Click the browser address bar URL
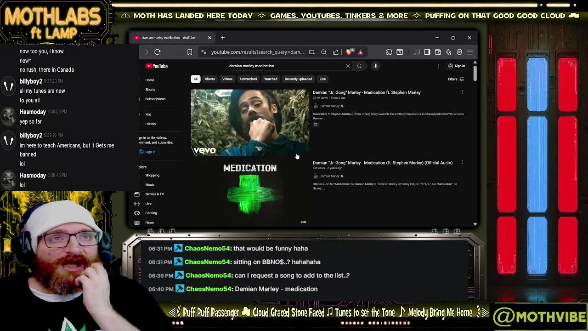The width and height of the screenshot is (588, 331). pyautogui.click(x=257, y=52)
